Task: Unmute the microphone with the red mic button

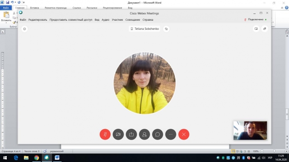Action: [105, 135]
